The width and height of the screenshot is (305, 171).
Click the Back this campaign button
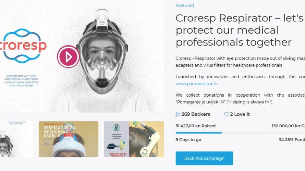click(x=204, y=158)
